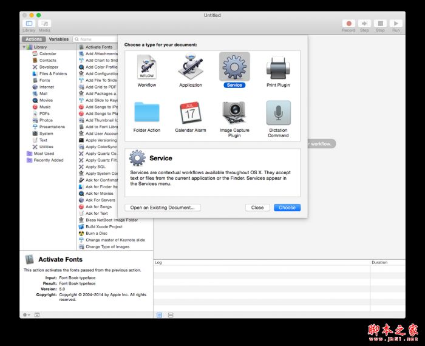Click the Service gear icon

coord(234,66)
